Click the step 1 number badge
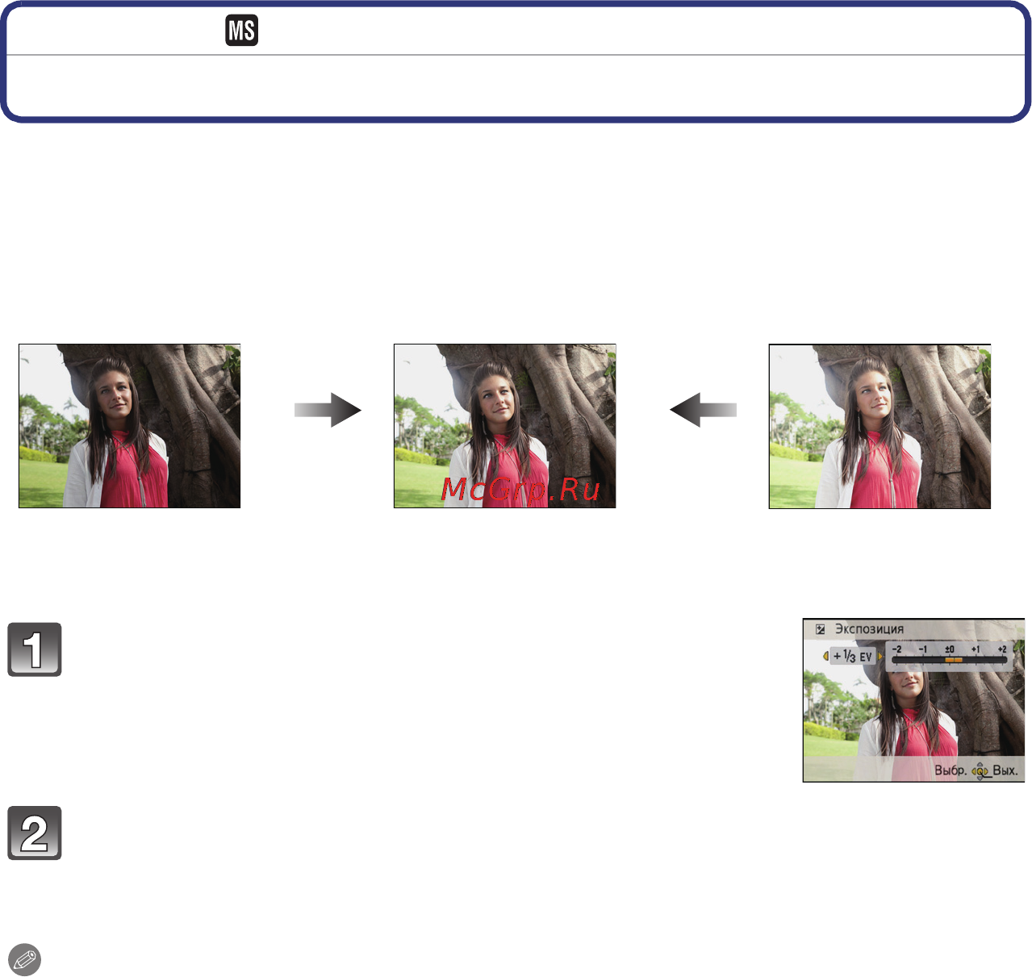The image size is (1032, 977). 35,649
